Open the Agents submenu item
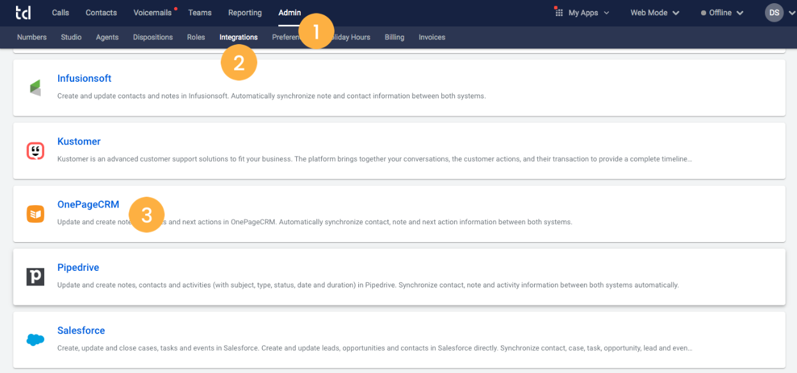The image size is (797, 373). tap(107, 37)
